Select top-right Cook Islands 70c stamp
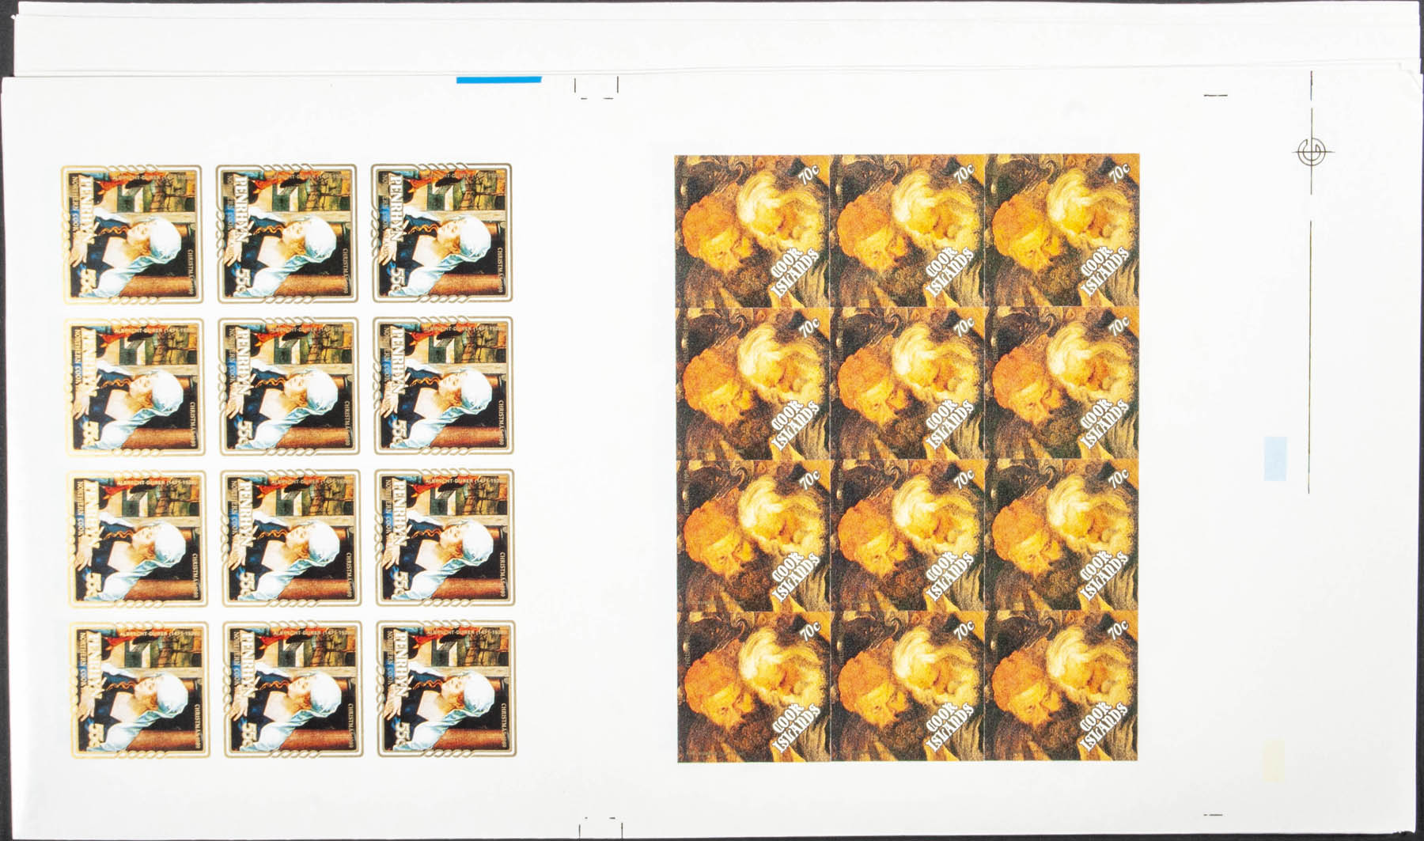 (1062, 232)
